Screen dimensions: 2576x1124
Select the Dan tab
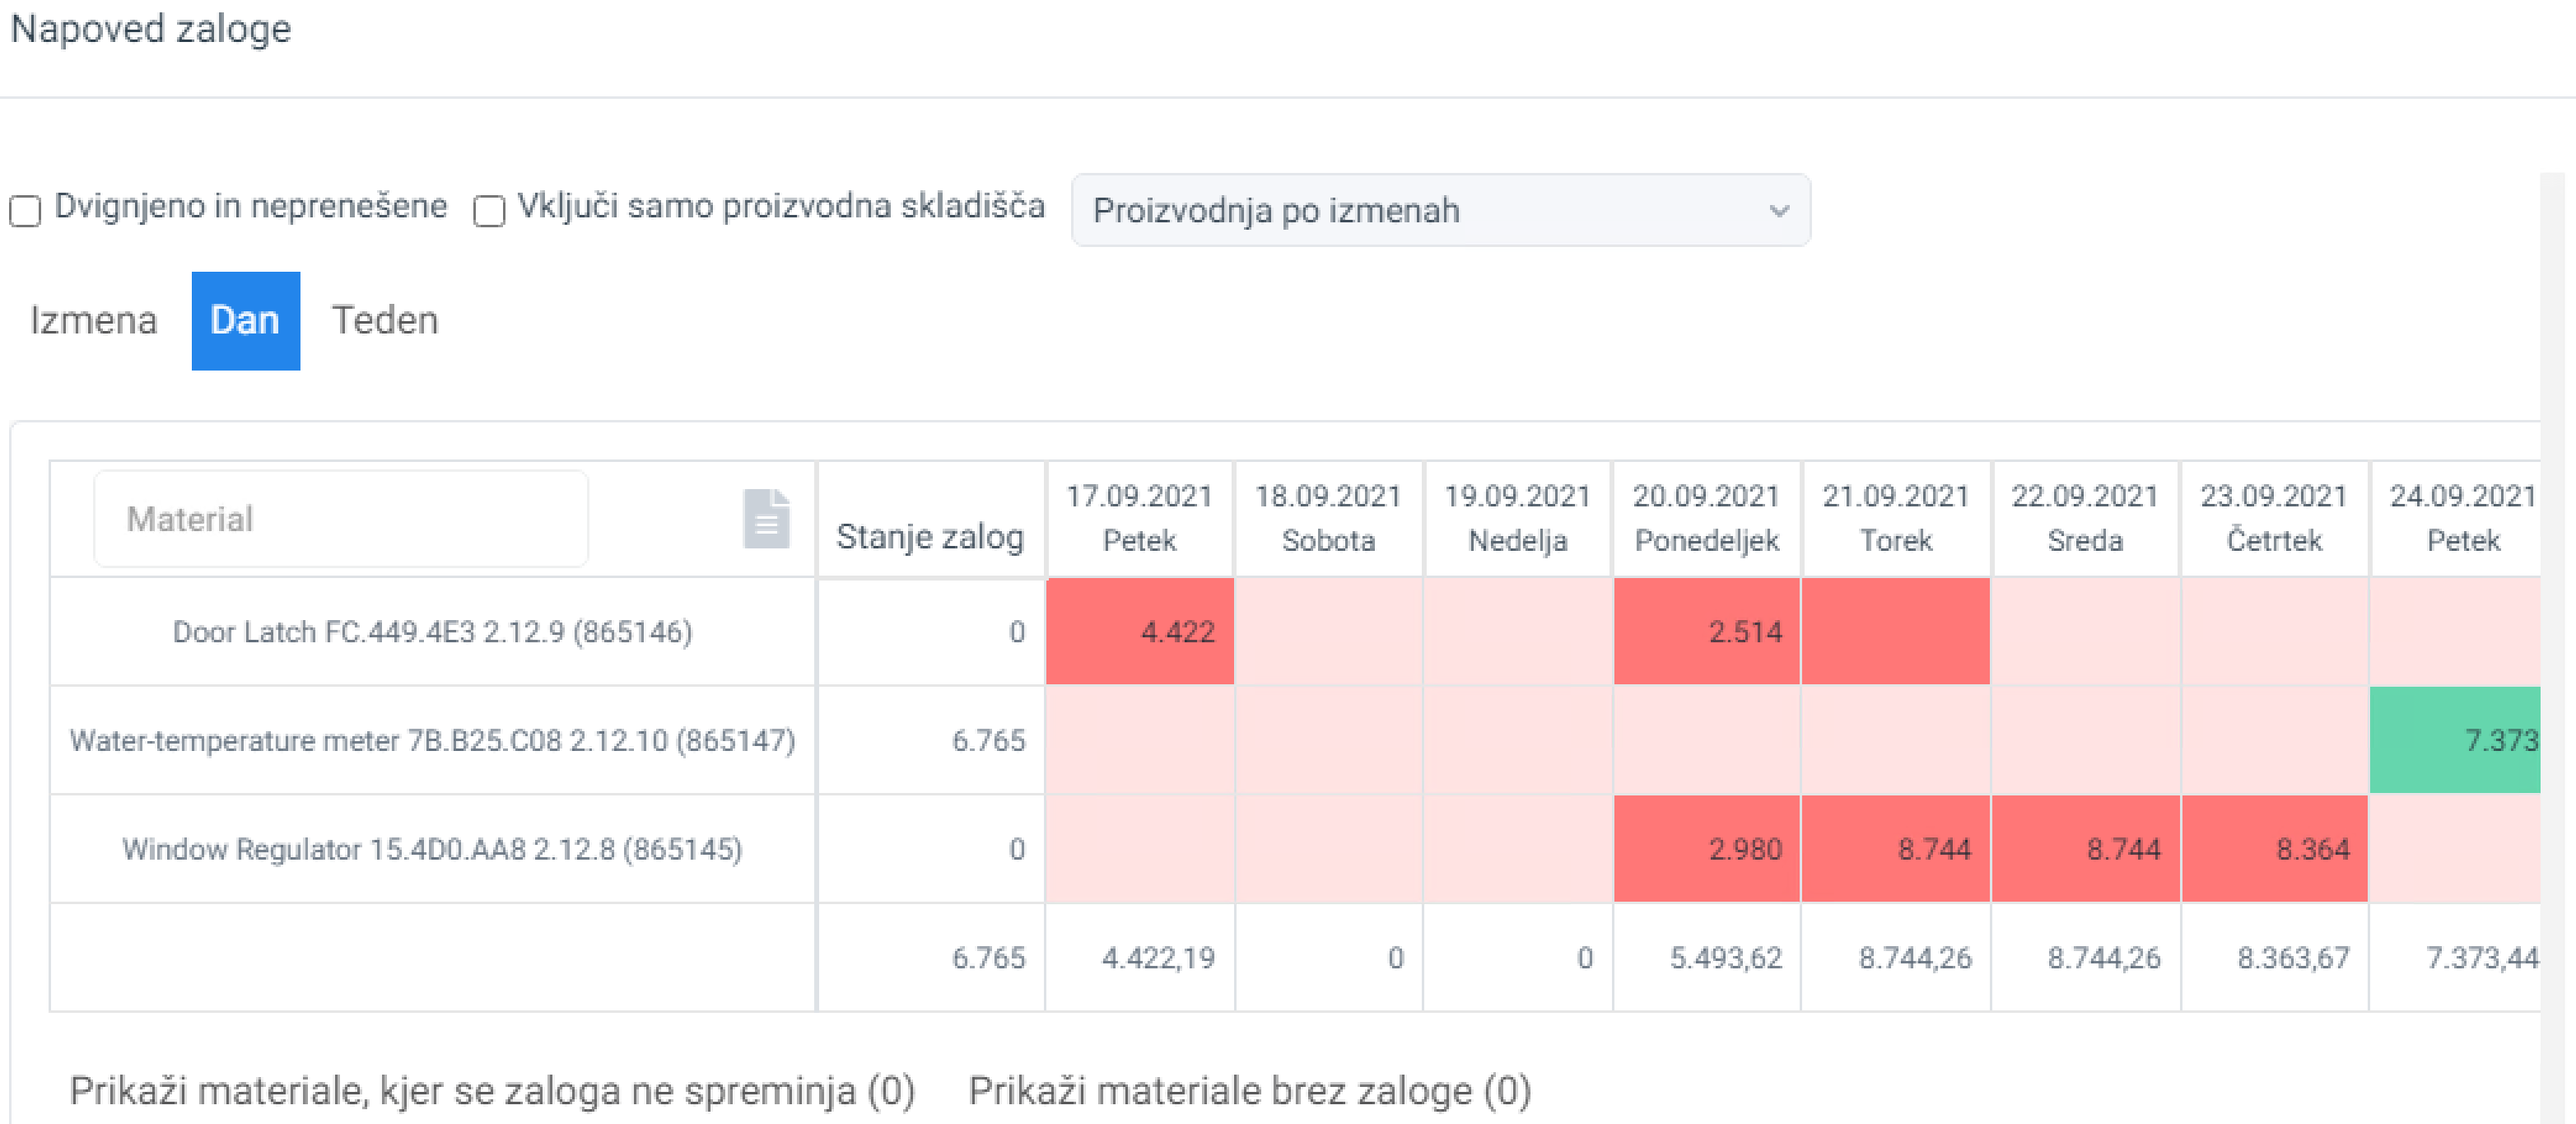[245, 320]
